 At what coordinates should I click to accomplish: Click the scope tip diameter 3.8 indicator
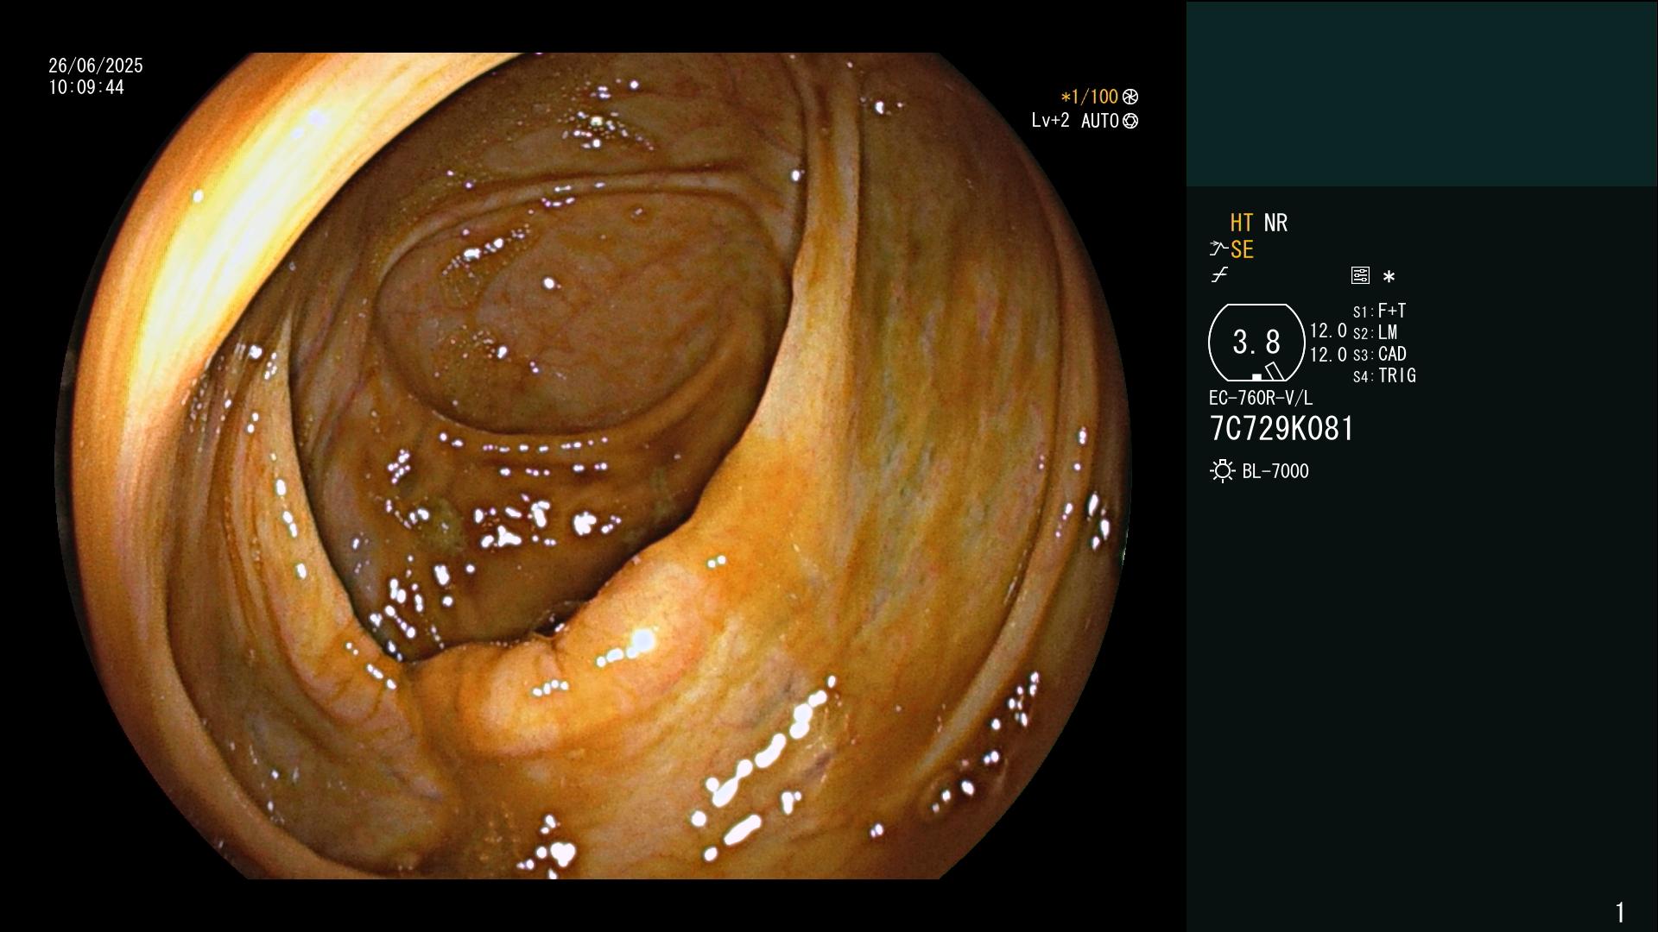click(1256, 343)
